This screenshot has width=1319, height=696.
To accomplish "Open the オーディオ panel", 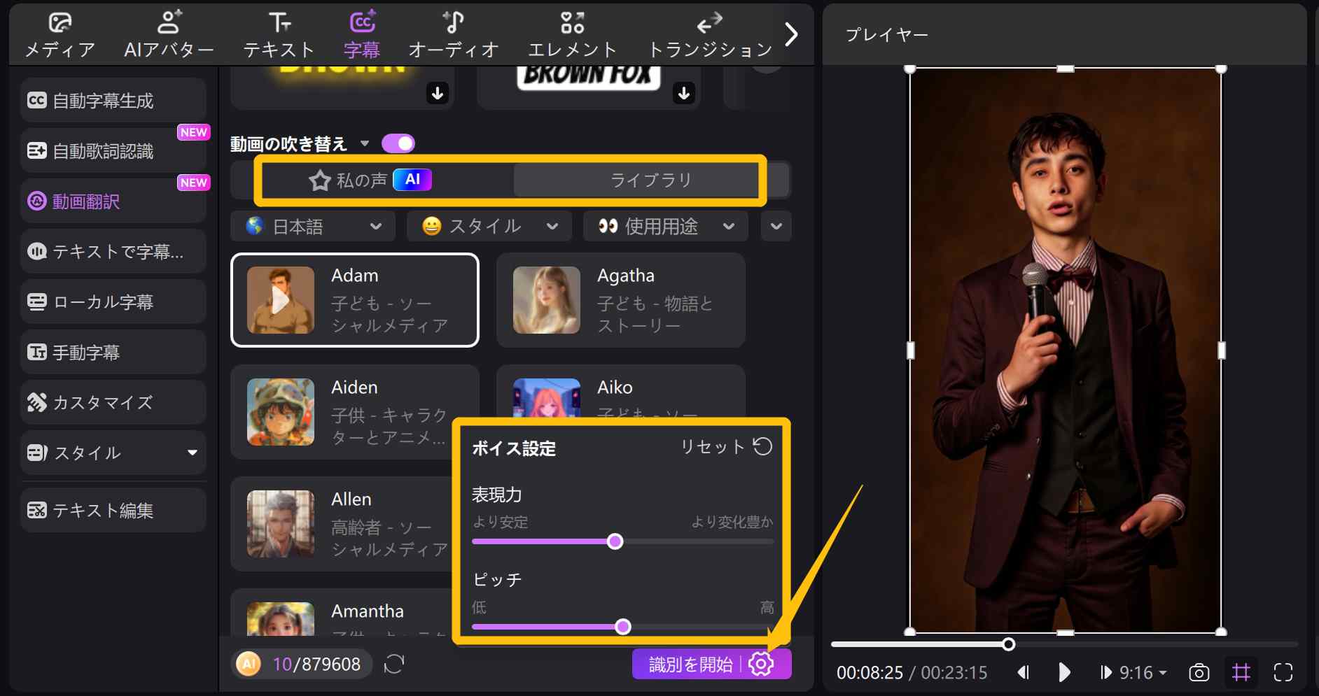I will 453,34.
